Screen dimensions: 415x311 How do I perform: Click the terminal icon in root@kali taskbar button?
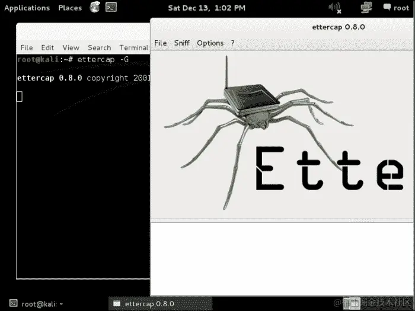coord(13,303)
